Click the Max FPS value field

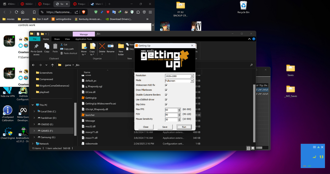coord(171,110)
